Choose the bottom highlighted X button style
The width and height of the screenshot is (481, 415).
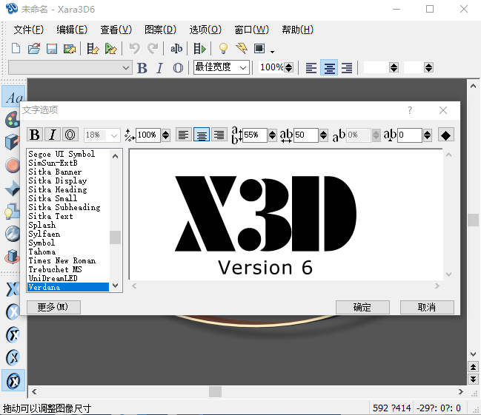13,381
